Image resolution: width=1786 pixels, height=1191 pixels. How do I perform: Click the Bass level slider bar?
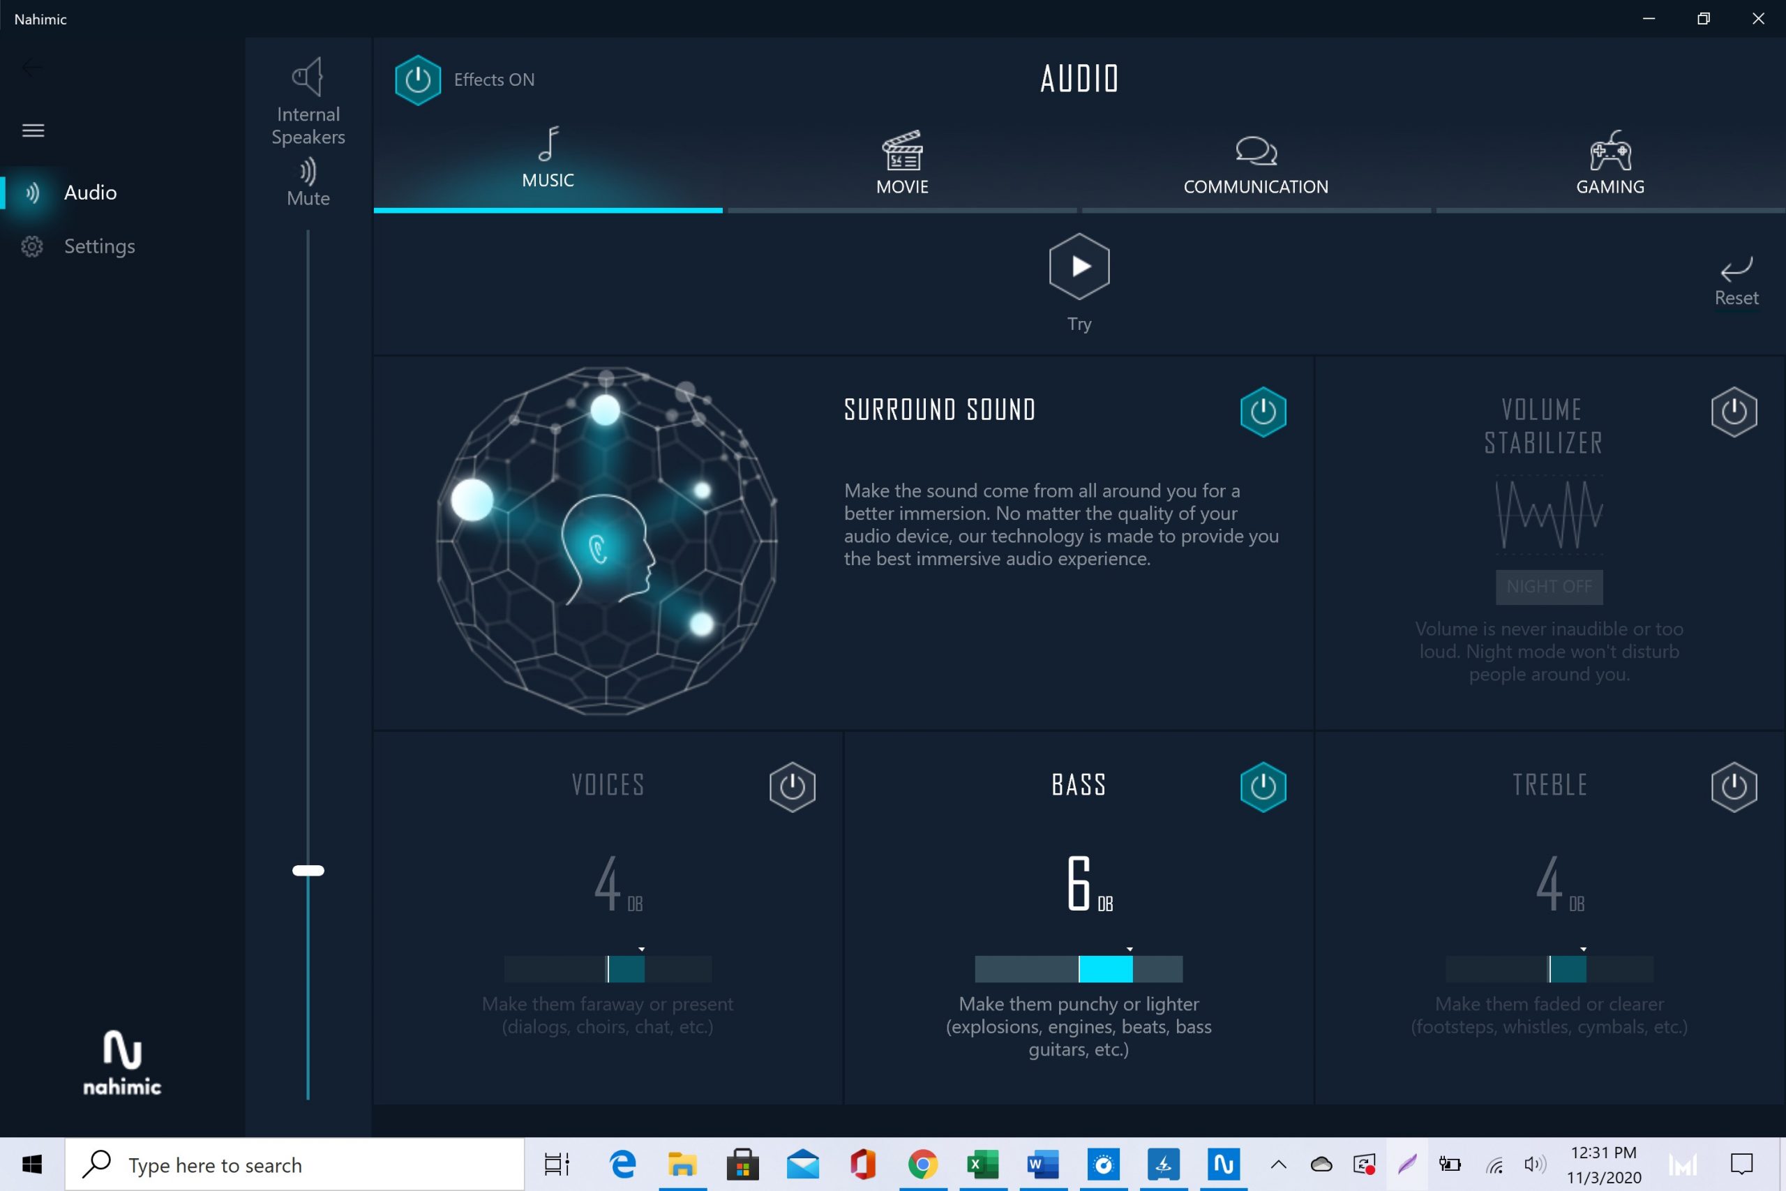(1079, 968)
